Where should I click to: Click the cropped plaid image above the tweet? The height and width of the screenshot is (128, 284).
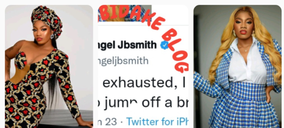pyautogui.click(x=125, y=13)
